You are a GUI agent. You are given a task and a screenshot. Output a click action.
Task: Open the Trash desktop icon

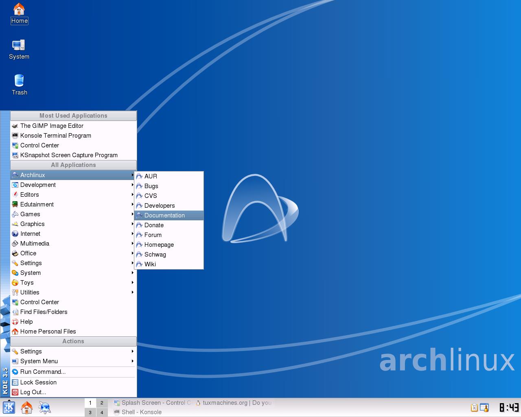pyautogui.click(x=19, y=85)
